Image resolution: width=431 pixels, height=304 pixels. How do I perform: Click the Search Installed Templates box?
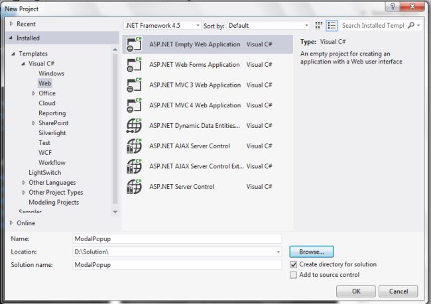pyautogui.click(x=373, y=26)
